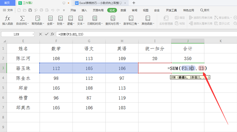
Task: Click the Math and Trig functions icon
Action: click(131, 18)
